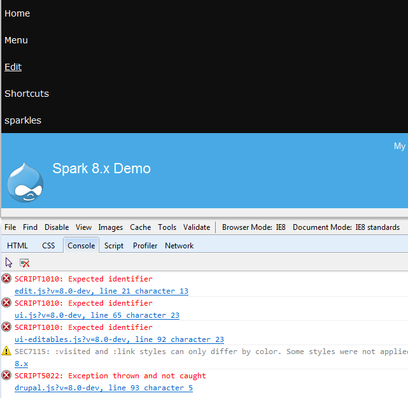Open the View menu
Viewport: 408px width, 398px height.
(83, 227)
